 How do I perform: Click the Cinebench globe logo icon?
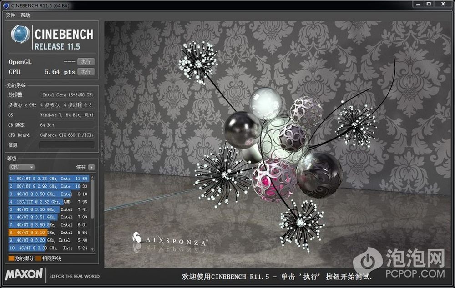(20, 35)
